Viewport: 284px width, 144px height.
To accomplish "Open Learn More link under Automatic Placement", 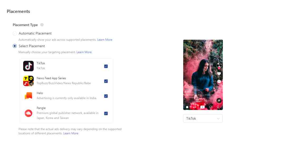I will (105, 40).
